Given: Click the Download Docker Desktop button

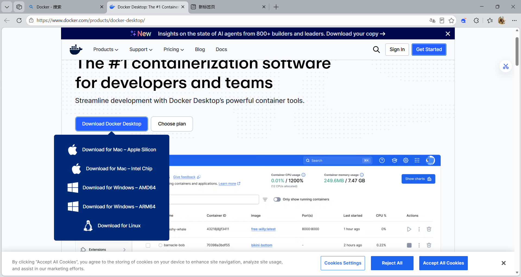Looking at the screenshot, I should [112, 124].
